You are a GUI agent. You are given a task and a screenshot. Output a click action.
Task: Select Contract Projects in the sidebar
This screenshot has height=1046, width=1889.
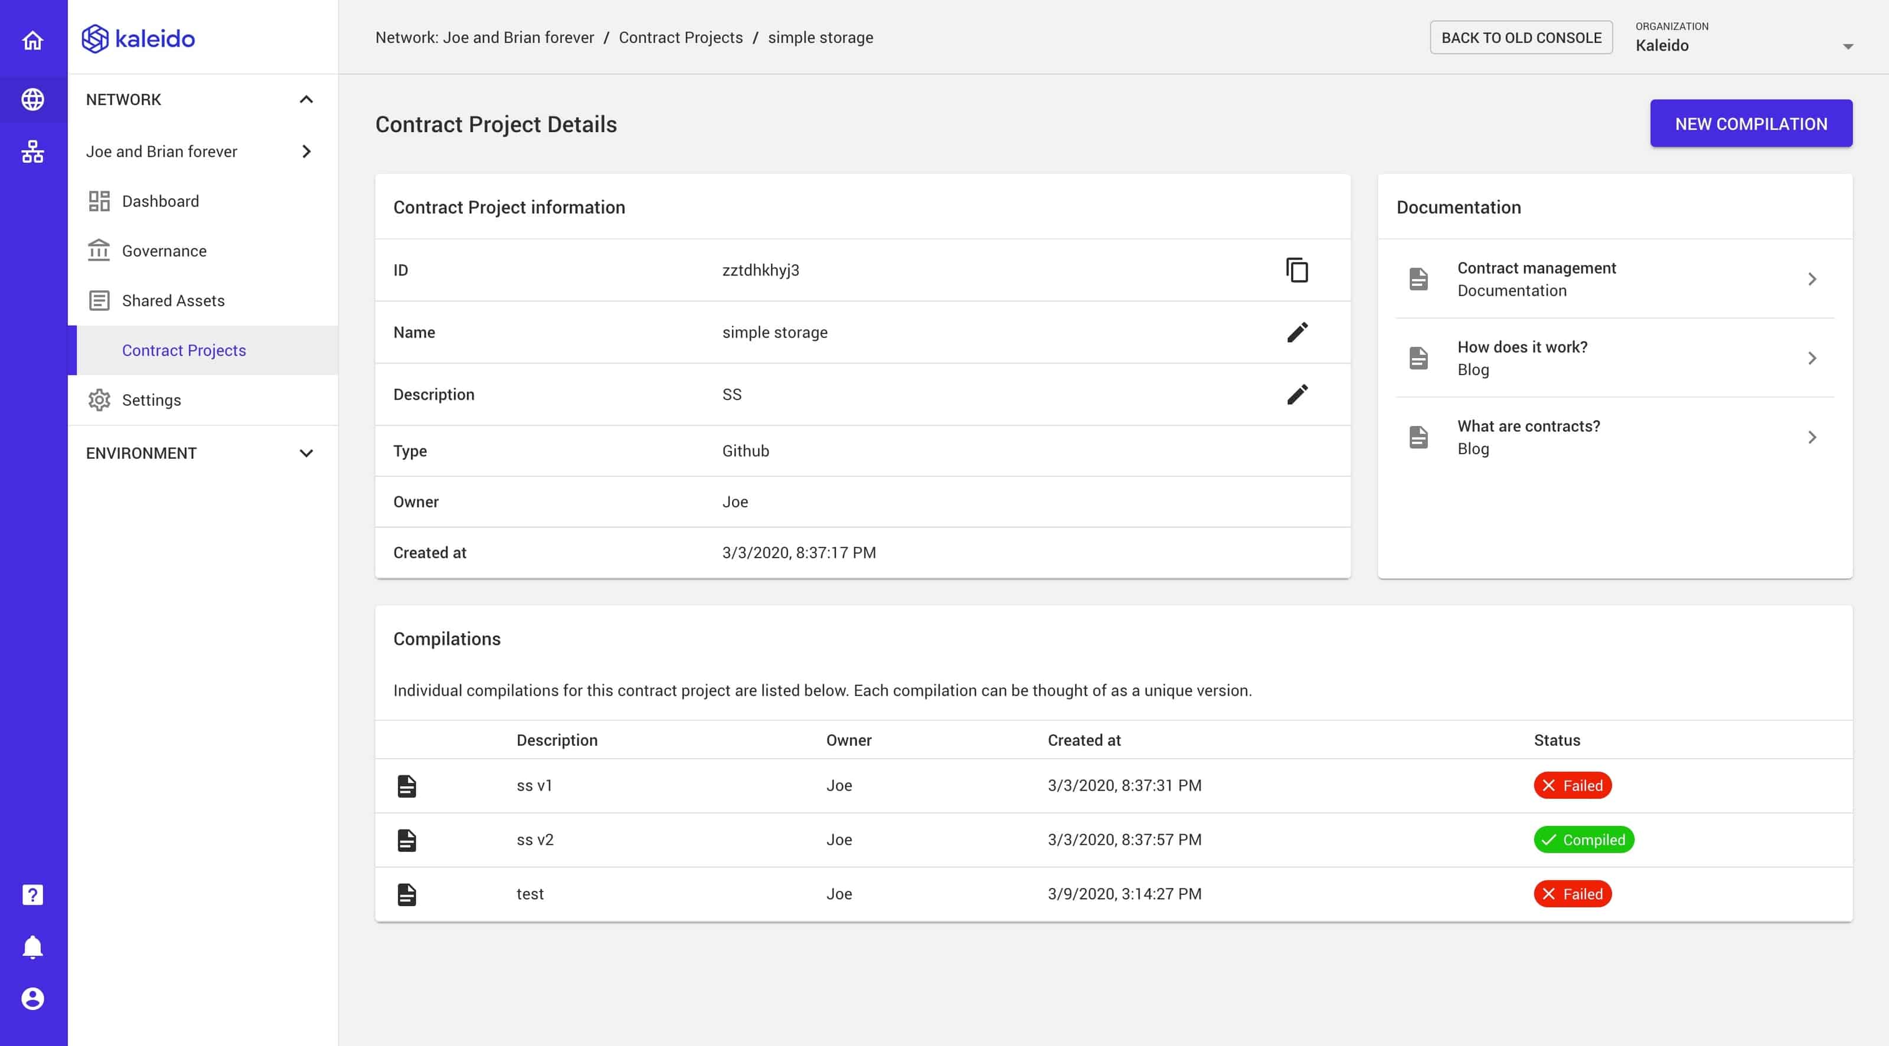184,350
